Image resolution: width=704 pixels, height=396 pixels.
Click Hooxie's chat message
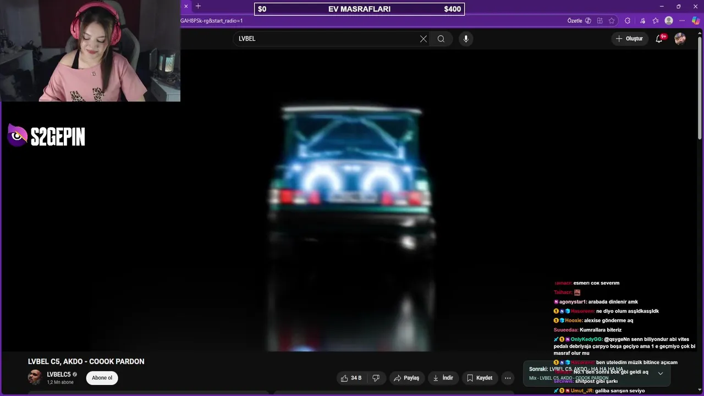593,321
